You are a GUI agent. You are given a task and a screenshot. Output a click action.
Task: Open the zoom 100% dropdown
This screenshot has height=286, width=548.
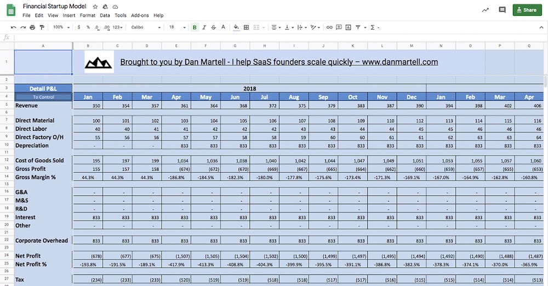61,27
